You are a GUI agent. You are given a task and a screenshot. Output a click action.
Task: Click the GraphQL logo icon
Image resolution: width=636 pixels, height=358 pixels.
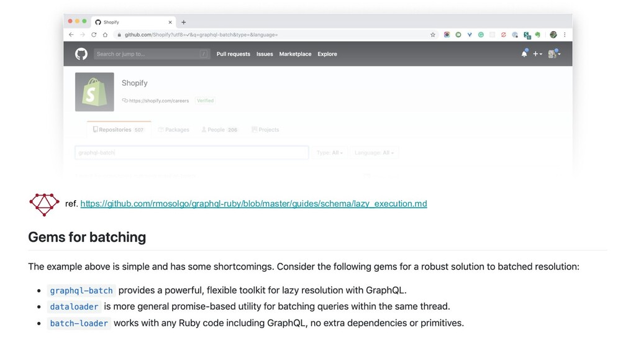tap(44, 204)
